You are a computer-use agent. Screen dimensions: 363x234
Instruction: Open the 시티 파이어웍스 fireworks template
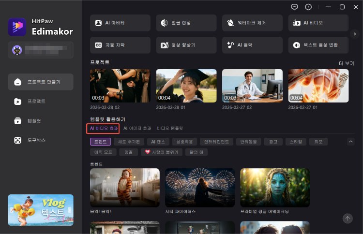[200, 188]
